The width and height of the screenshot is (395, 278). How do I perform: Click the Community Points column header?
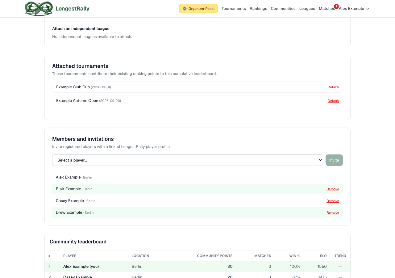[215, 256]
